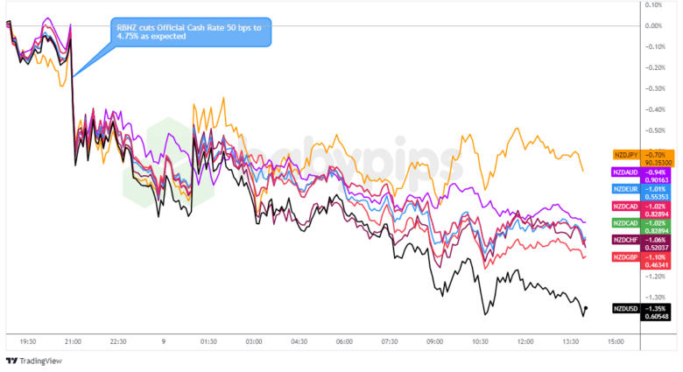Click the RBNZ rate cut annotation callout

pyautogui.click(x=192, y=32)
